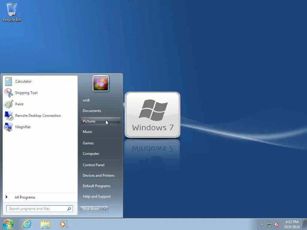
Task: Click the Shut down button
Action: point(91,209)
